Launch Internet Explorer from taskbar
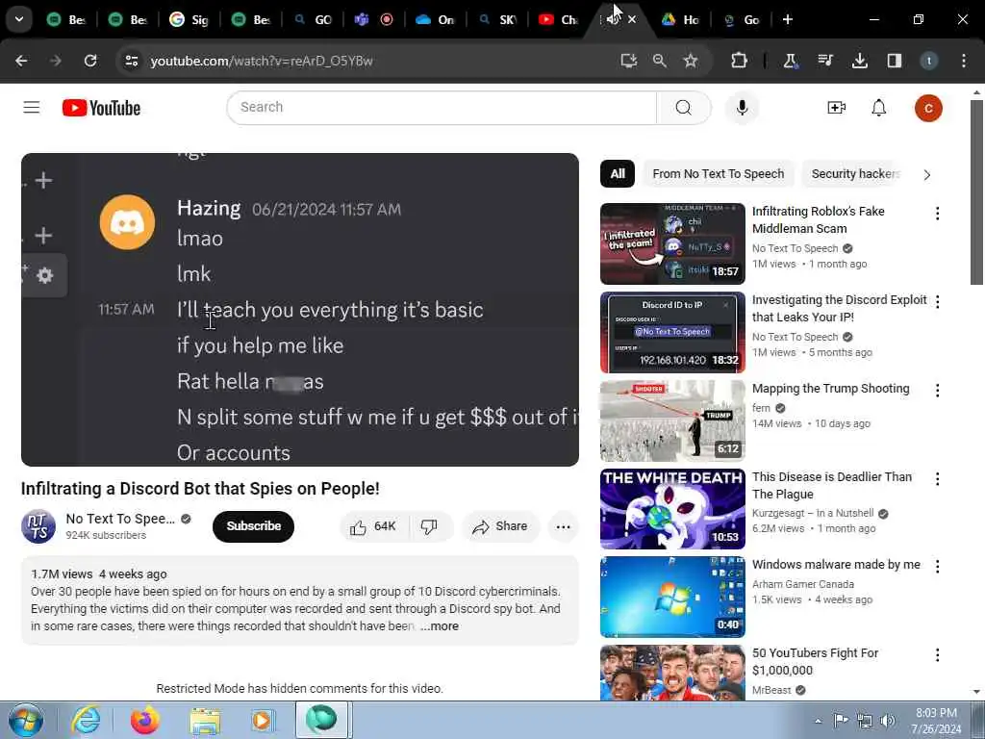The width and height of the screenshot is (985, 739). tap(85, 720)
